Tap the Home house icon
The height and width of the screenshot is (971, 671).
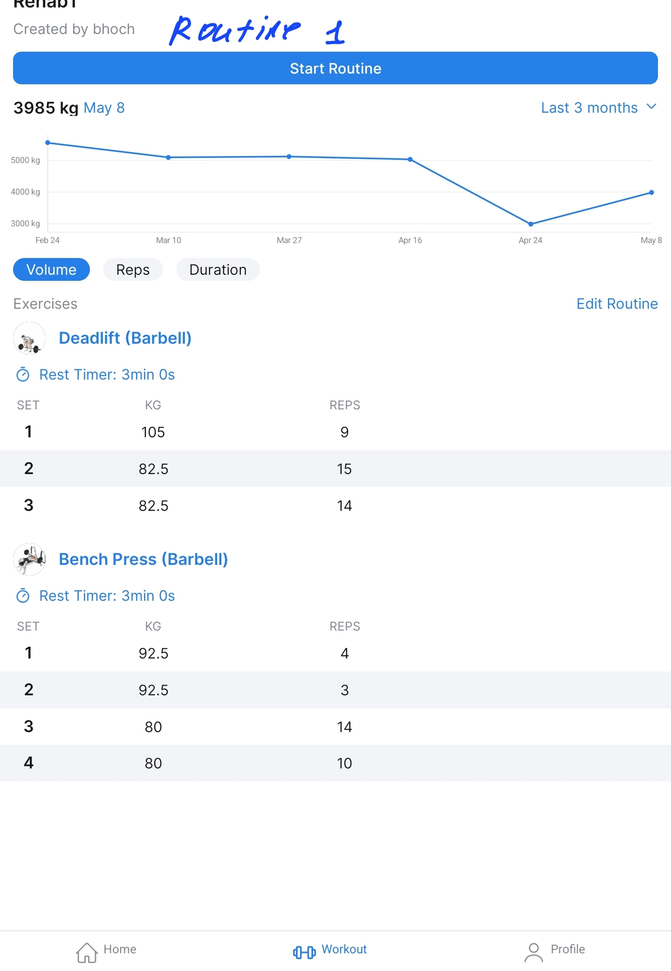click(x=87, y=952)
